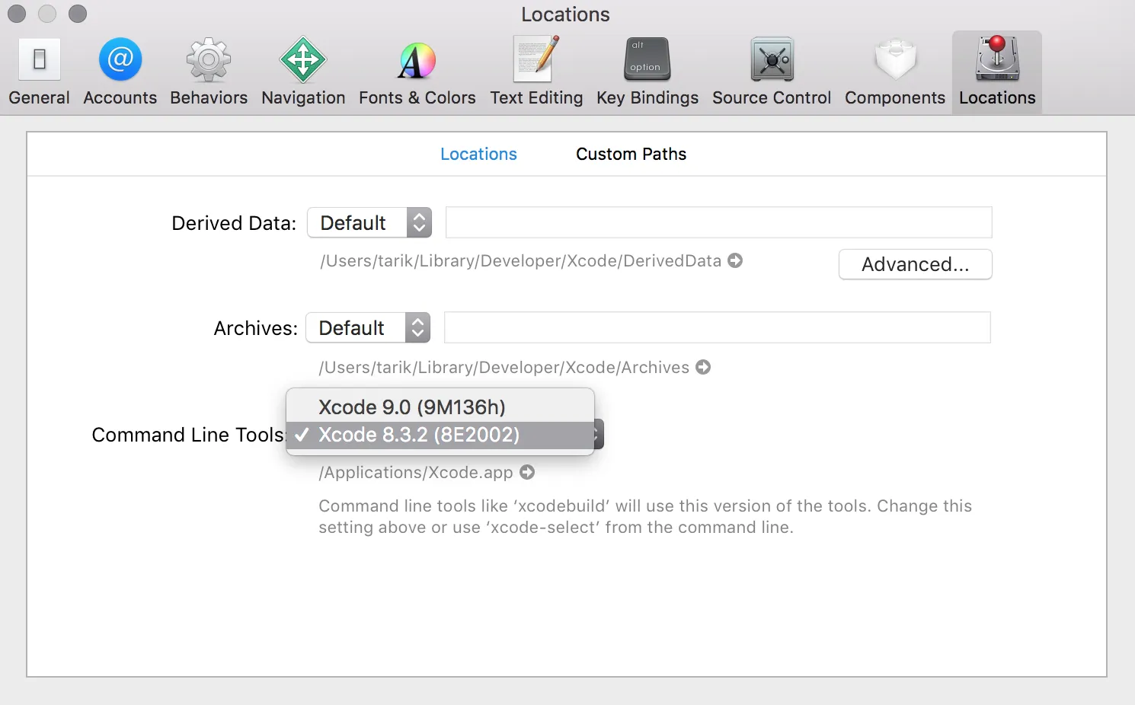Switch to the Locations tab
This screenshot has width=1135, height=705.
[x=478, y=154]
